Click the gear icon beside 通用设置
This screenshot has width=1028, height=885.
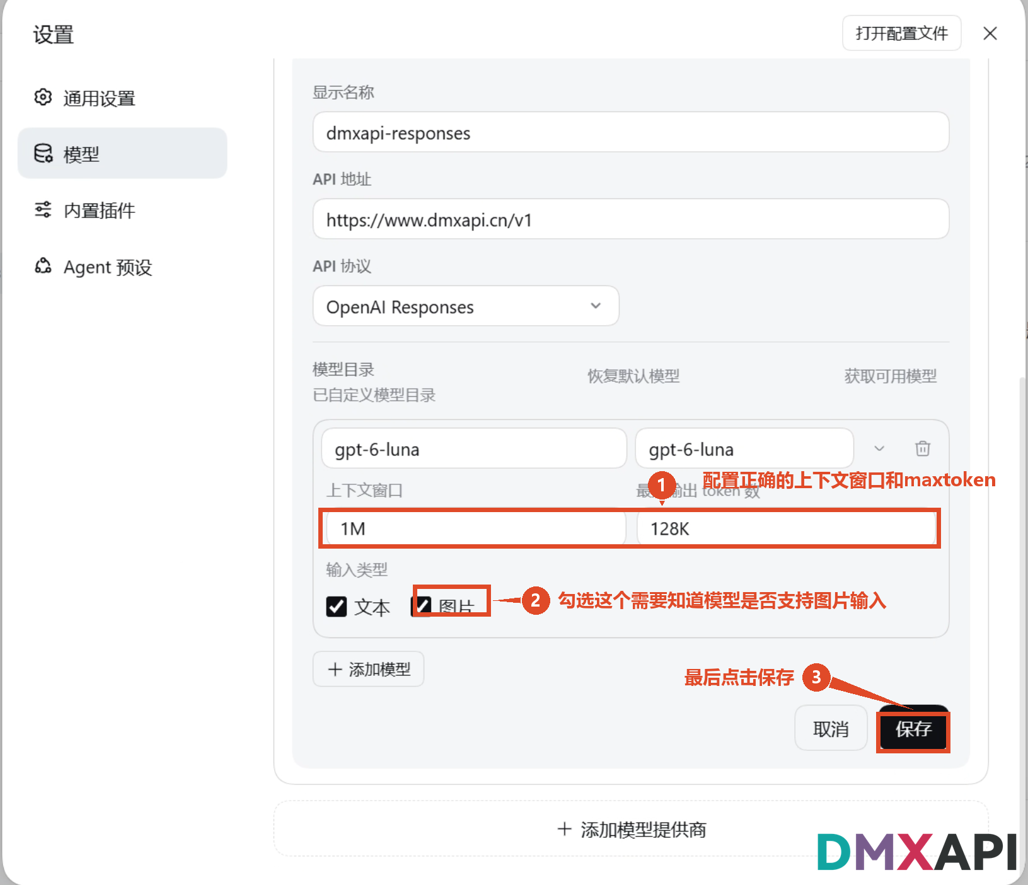point(43,97)
